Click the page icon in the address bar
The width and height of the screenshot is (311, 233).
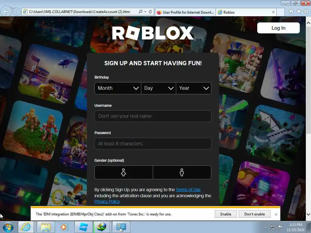coord(25,12)
